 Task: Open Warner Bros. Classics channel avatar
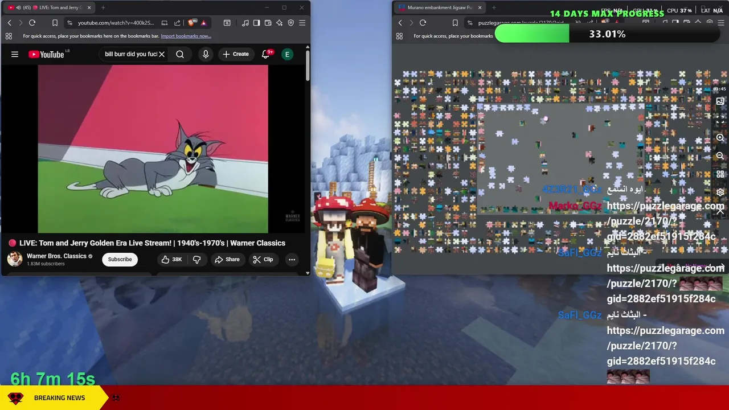click(14, 259)
